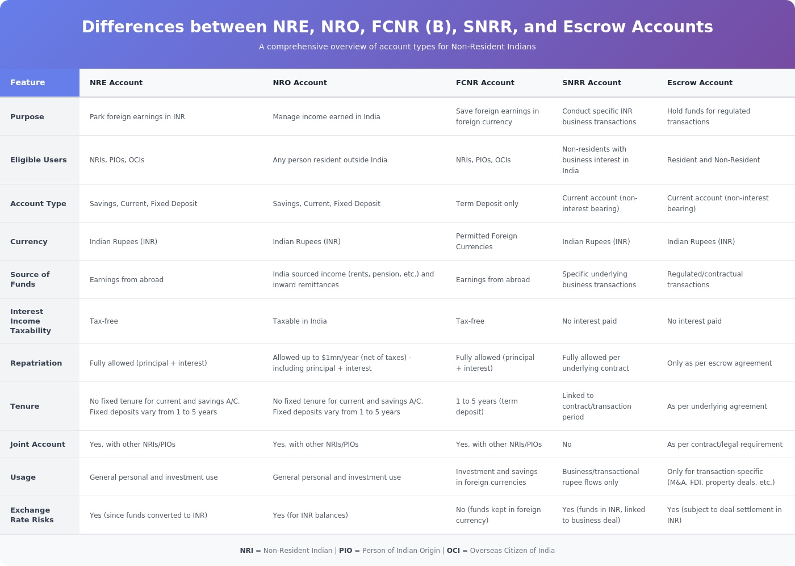Click the Purpose row label

point(27,117)
